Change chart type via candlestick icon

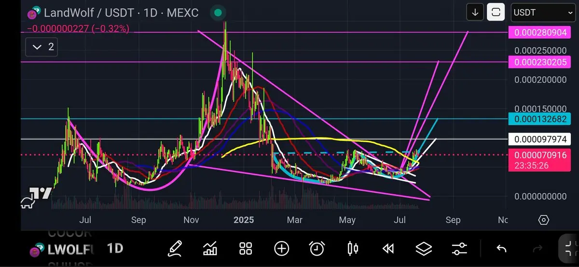[x=353, y=249]
